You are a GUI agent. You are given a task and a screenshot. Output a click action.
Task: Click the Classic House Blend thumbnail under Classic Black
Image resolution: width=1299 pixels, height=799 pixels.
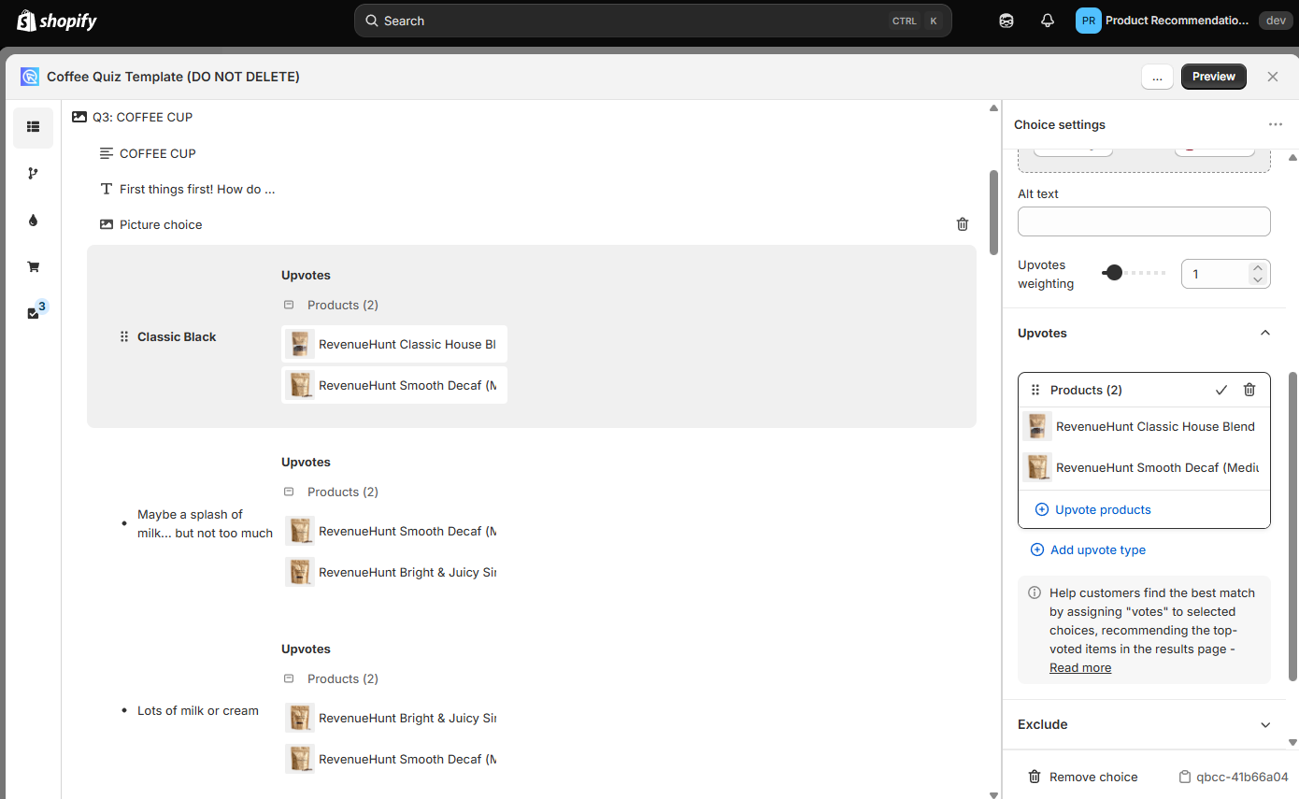300,344
